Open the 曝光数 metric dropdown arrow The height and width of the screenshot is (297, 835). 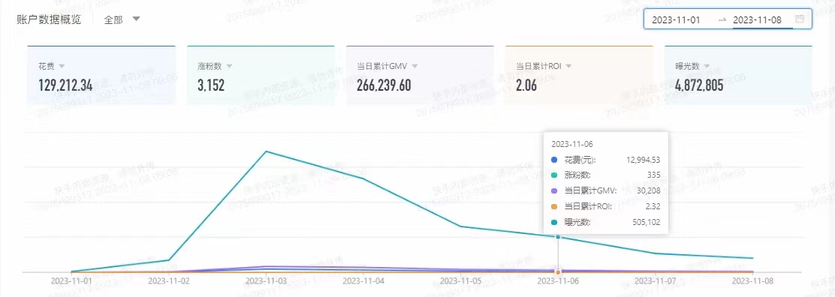coord(707,67)
